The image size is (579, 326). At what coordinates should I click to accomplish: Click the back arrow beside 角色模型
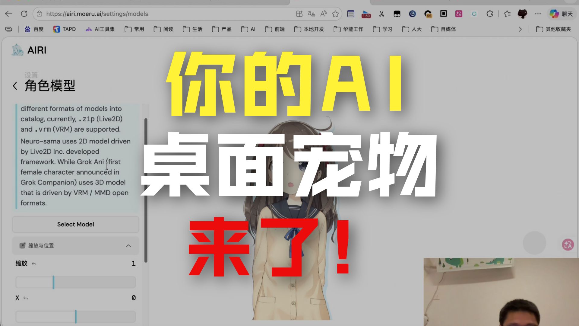15,86
